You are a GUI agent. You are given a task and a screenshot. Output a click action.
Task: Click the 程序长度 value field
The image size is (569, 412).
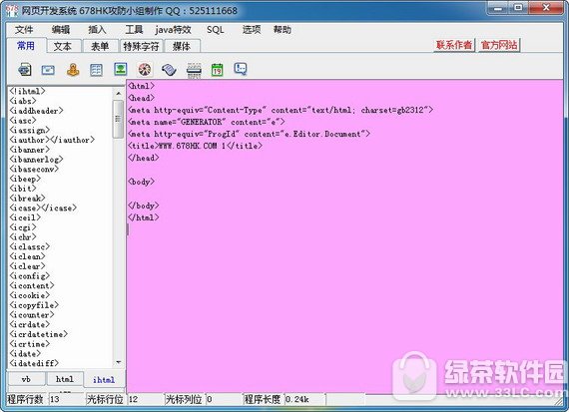[304, 399]
